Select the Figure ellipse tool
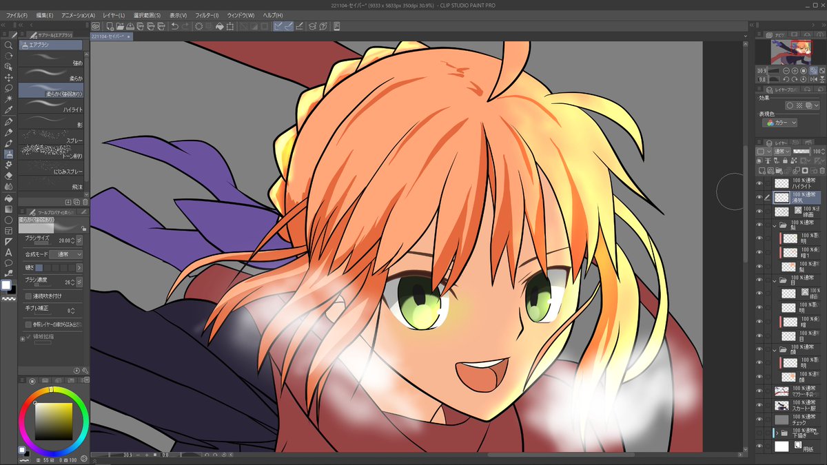827x465 pixels. coord(9,220)
